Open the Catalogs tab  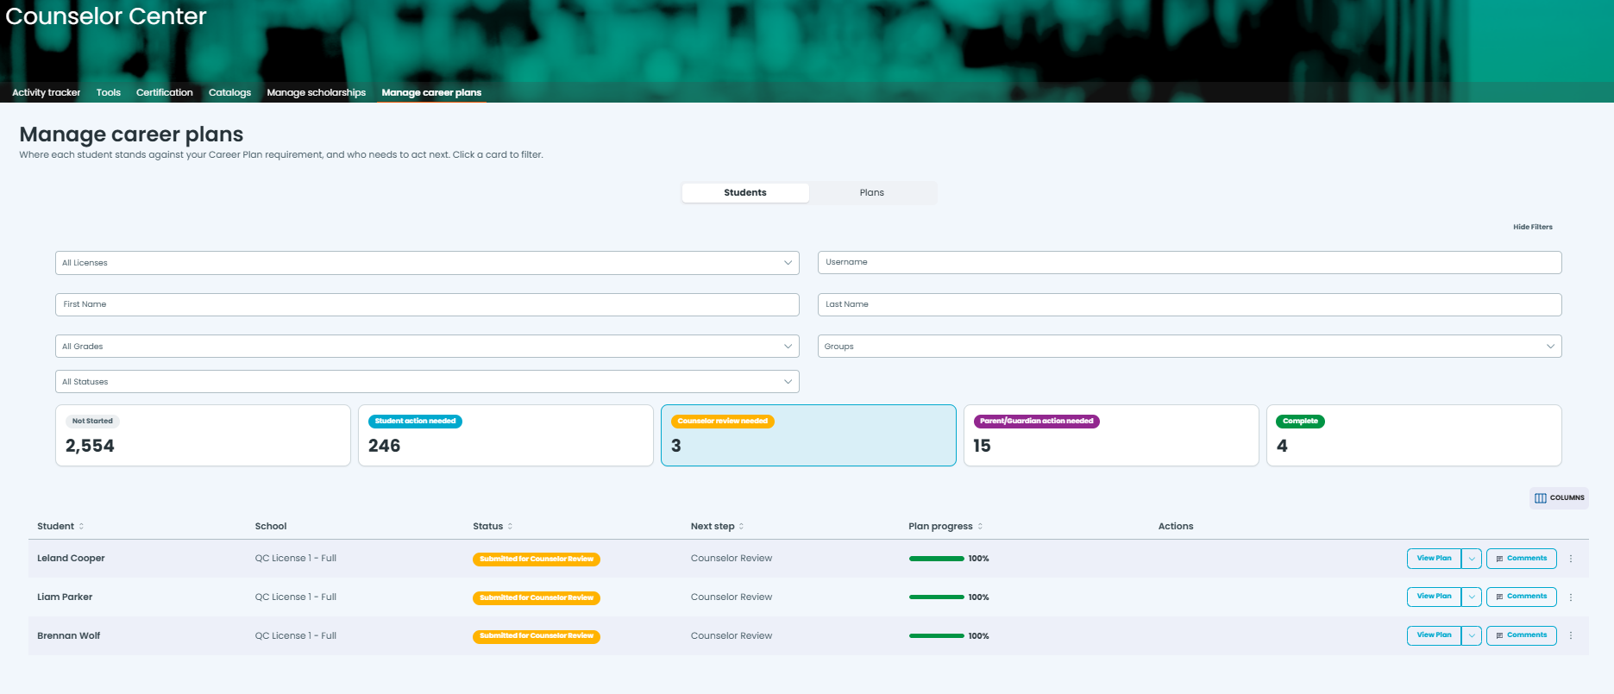[x=229, y=92]
